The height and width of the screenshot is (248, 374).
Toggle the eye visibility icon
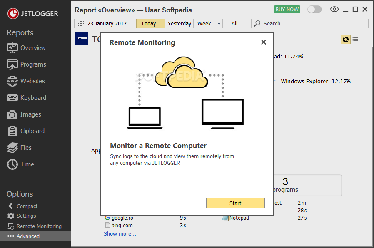334,9
